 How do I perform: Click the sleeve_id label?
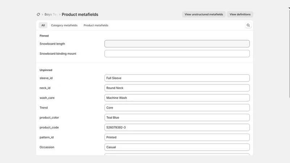[46, 78]
